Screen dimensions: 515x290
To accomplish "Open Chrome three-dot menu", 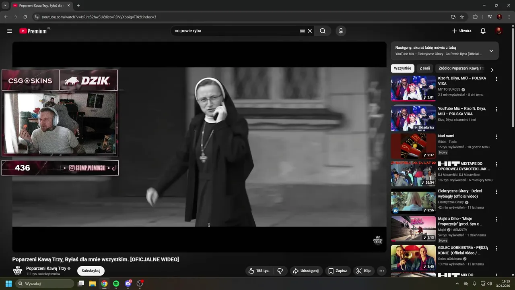I will 509,17.
